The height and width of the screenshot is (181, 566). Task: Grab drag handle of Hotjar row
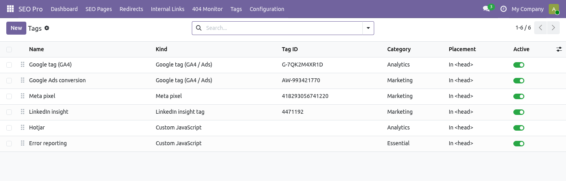coord(22,127)
